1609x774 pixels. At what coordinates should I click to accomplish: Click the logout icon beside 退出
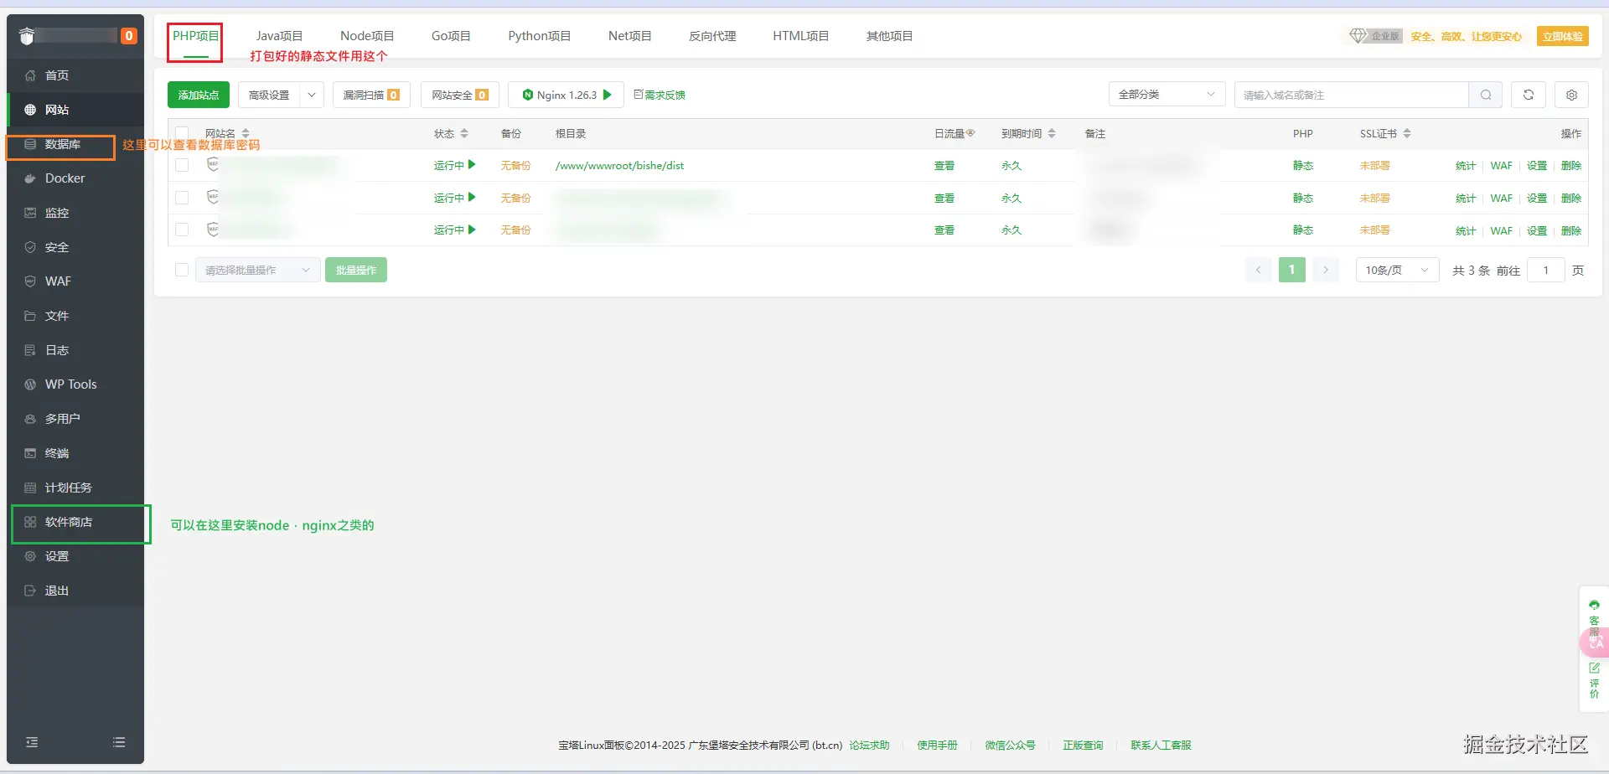[30, 591]
